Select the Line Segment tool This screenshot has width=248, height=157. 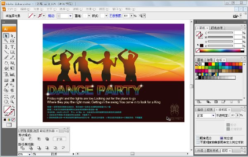(x=6, y=52)
